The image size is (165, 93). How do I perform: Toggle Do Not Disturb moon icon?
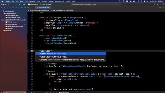point(131,1)
